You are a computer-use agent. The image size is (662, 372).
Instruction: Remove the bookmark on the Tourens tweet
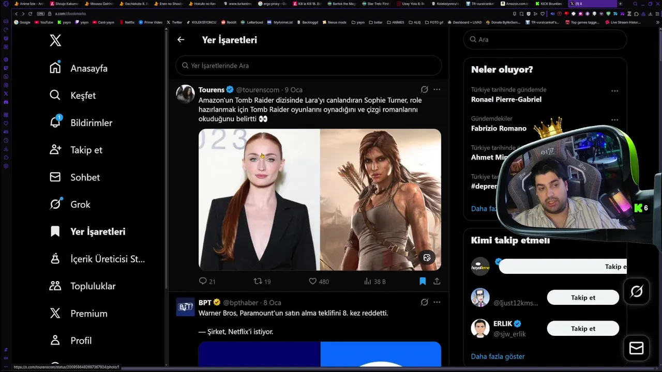[423, 281]
